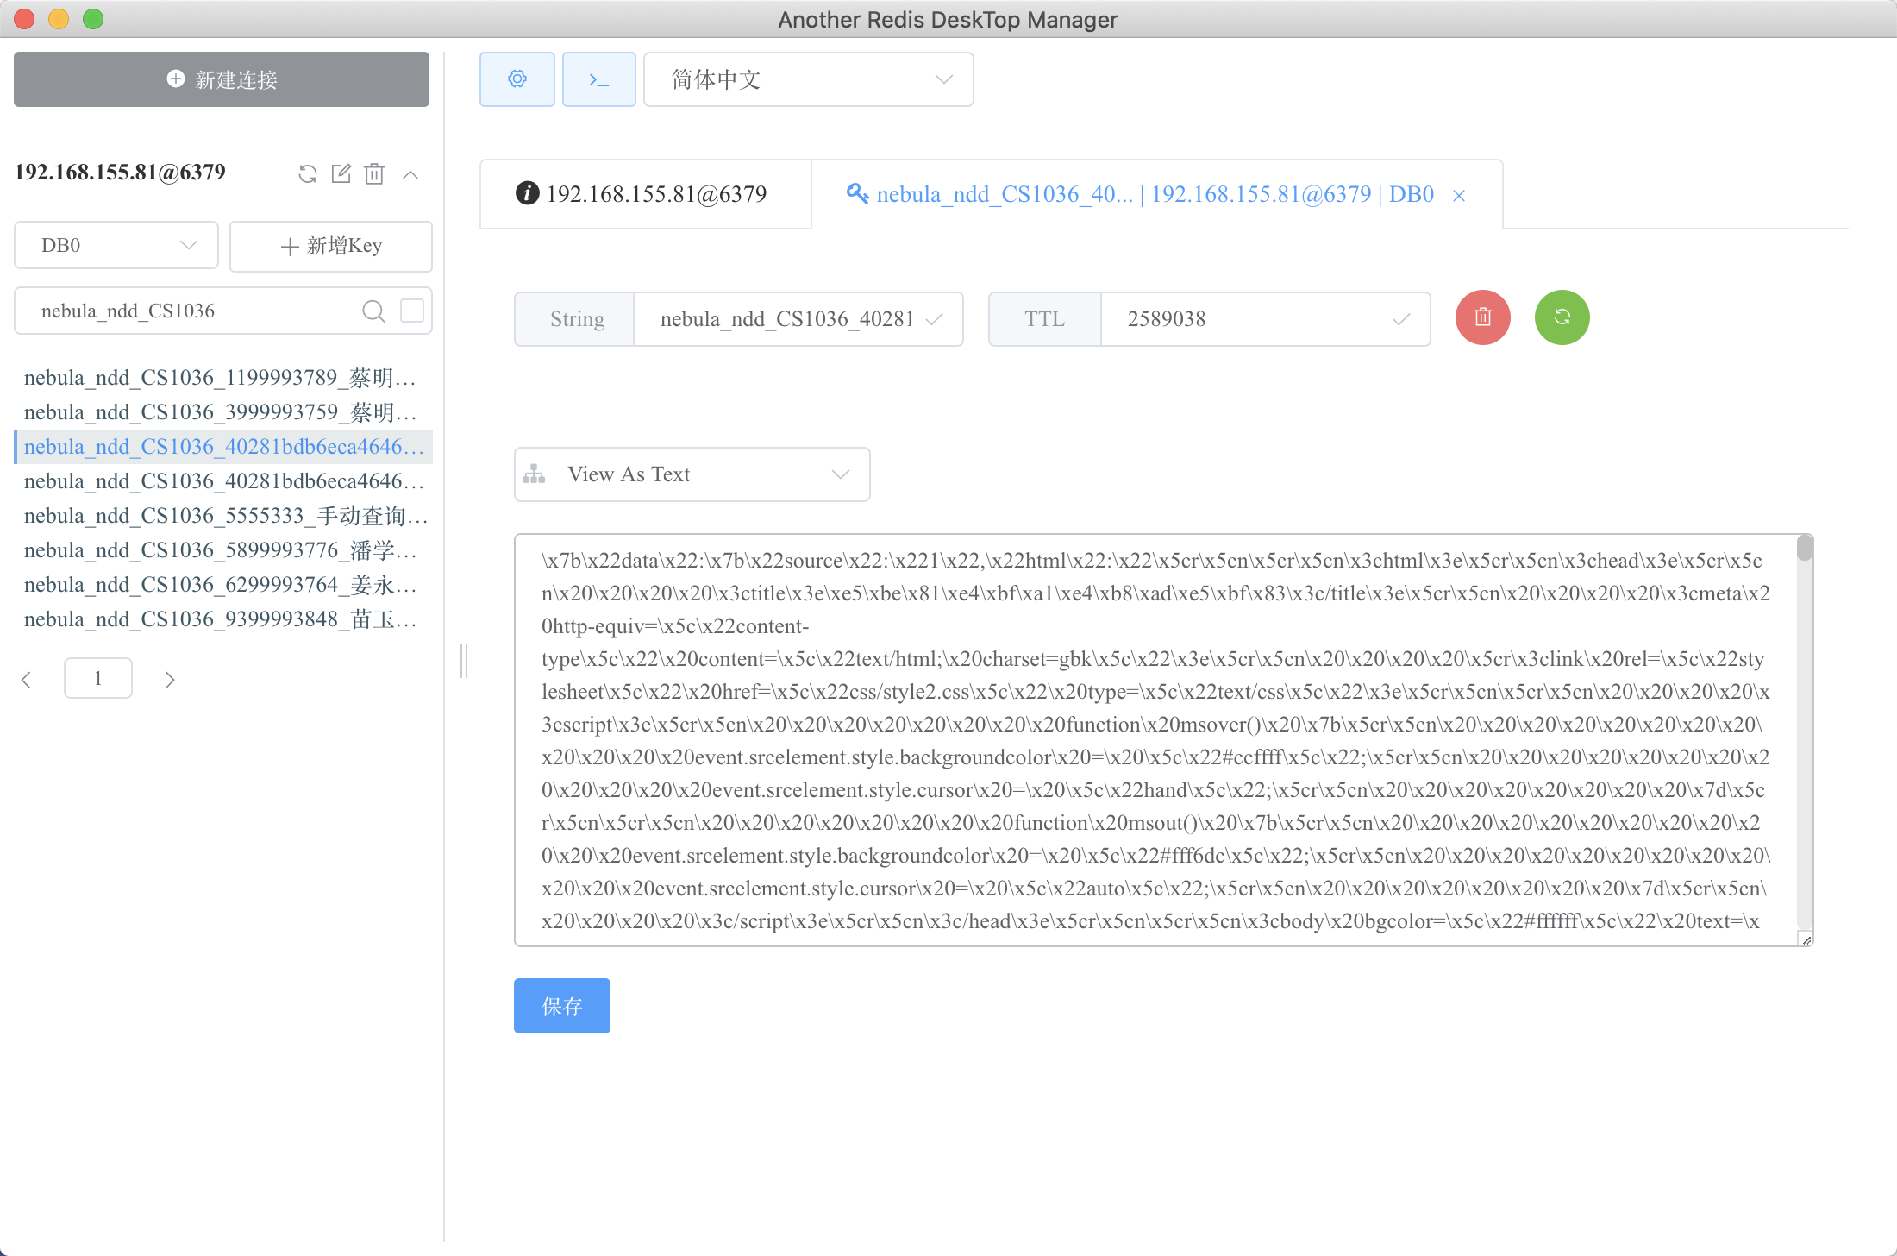
Task: Open the View As Text dropdown
Action: [691, 474]
